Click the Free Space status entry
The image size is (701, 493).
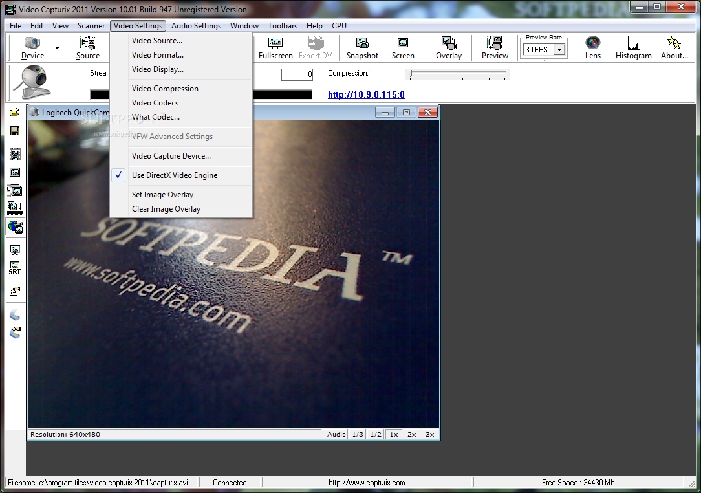point(578,483)
